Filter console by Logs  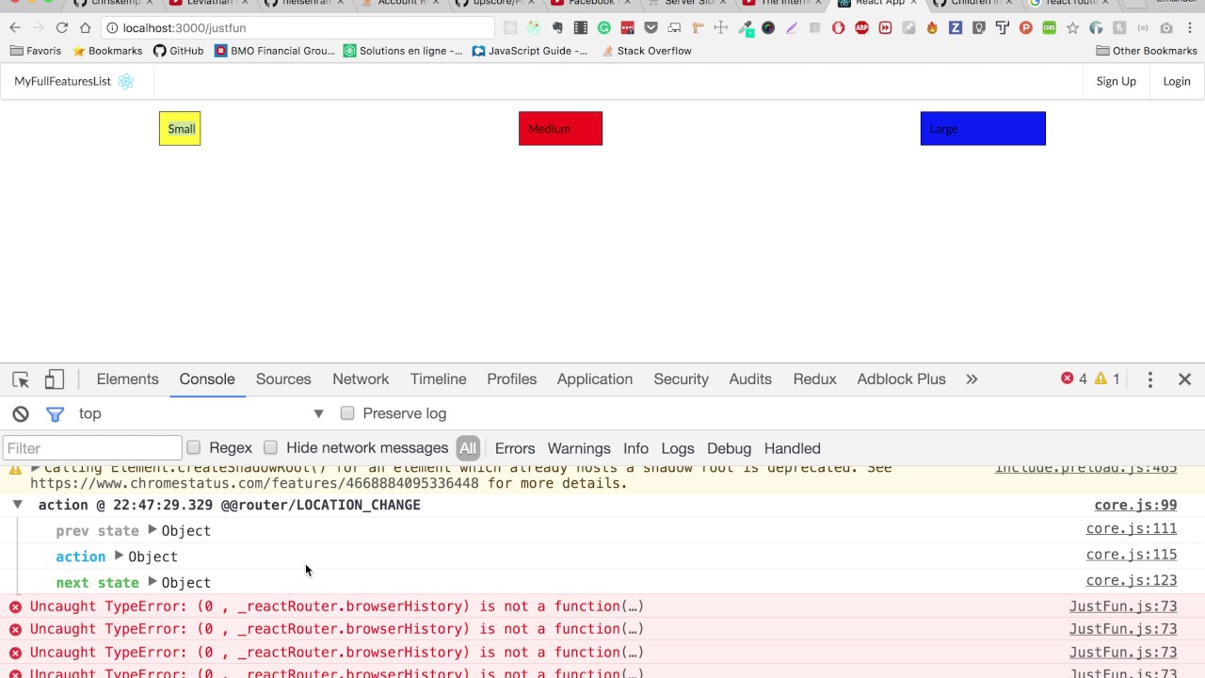[x=678, y=448]
